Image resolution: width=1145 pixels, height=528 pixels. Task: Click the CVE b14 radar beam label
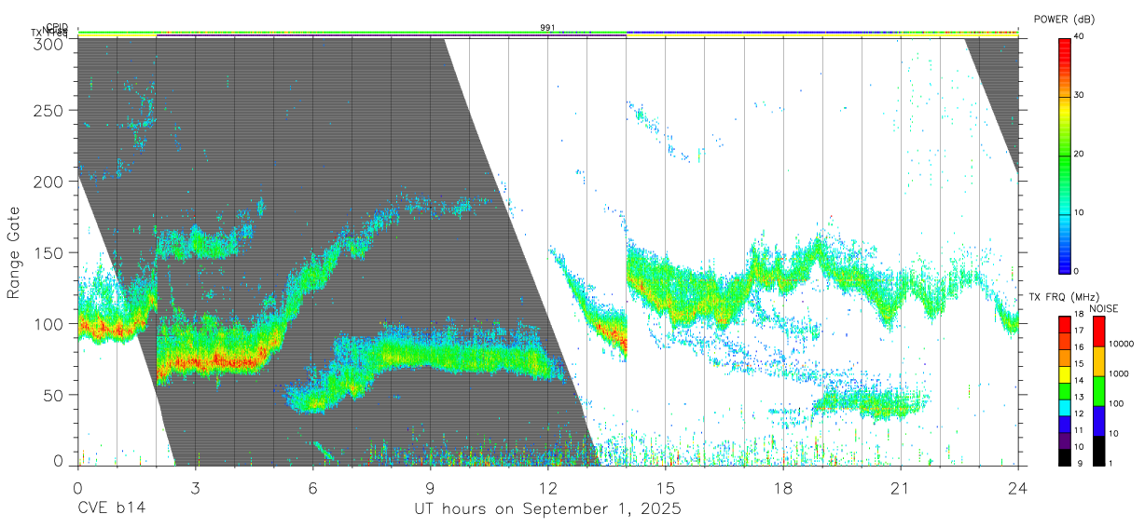[x=111, y=509]
